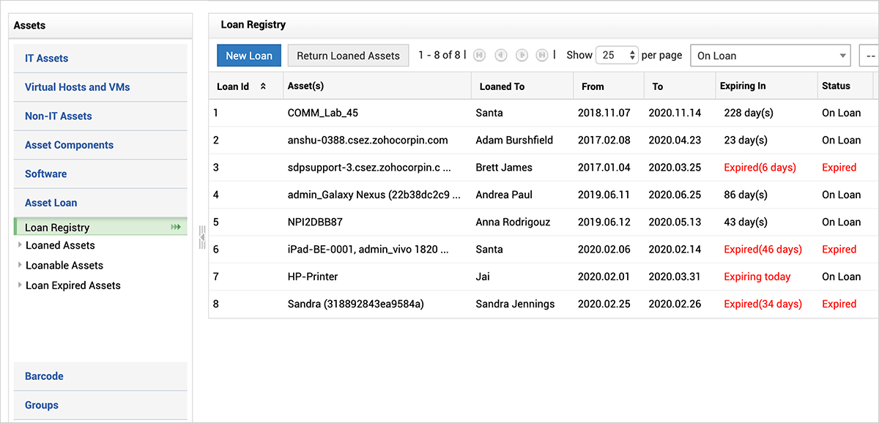Click Adam Burshfield in Loaned To
The image size is (879, 423).
tap(514, 140)
